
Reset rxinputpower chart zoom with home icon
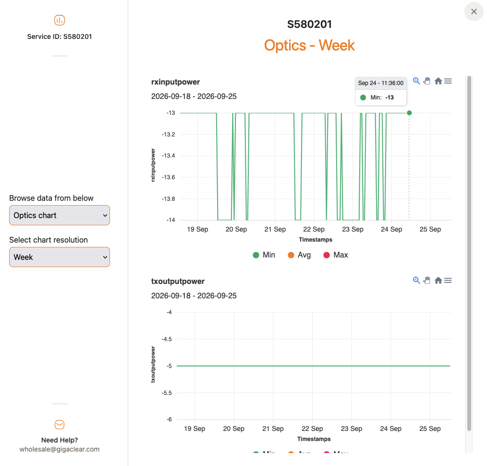tap(438, 81)
